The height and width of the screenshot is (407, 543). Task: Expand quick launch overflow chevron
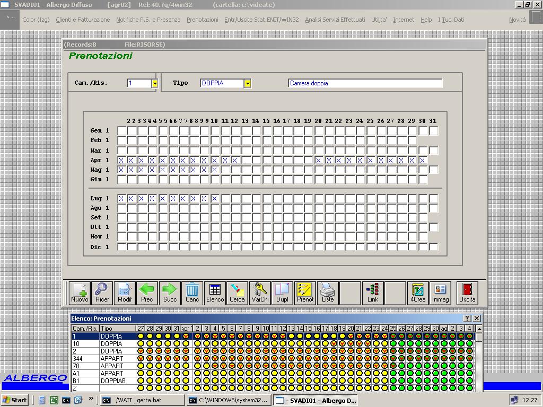tap(91, 399)
